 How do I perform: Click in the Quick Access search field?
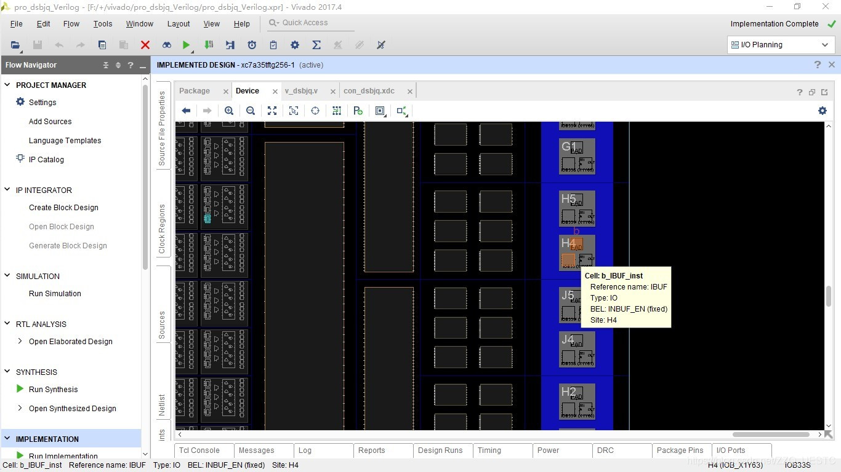click(311, 23)
